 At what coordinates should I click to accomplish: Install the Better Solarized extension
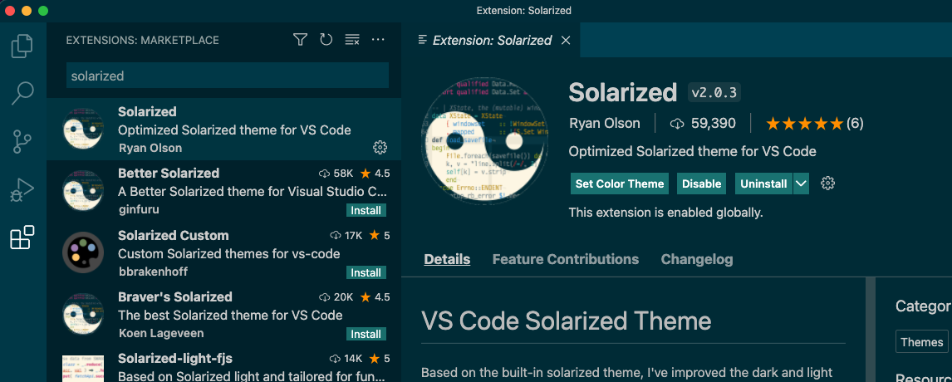(366, 211)
